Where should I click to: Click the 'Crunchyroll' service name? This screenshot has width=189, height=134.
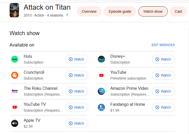click(x=34, y=72)
